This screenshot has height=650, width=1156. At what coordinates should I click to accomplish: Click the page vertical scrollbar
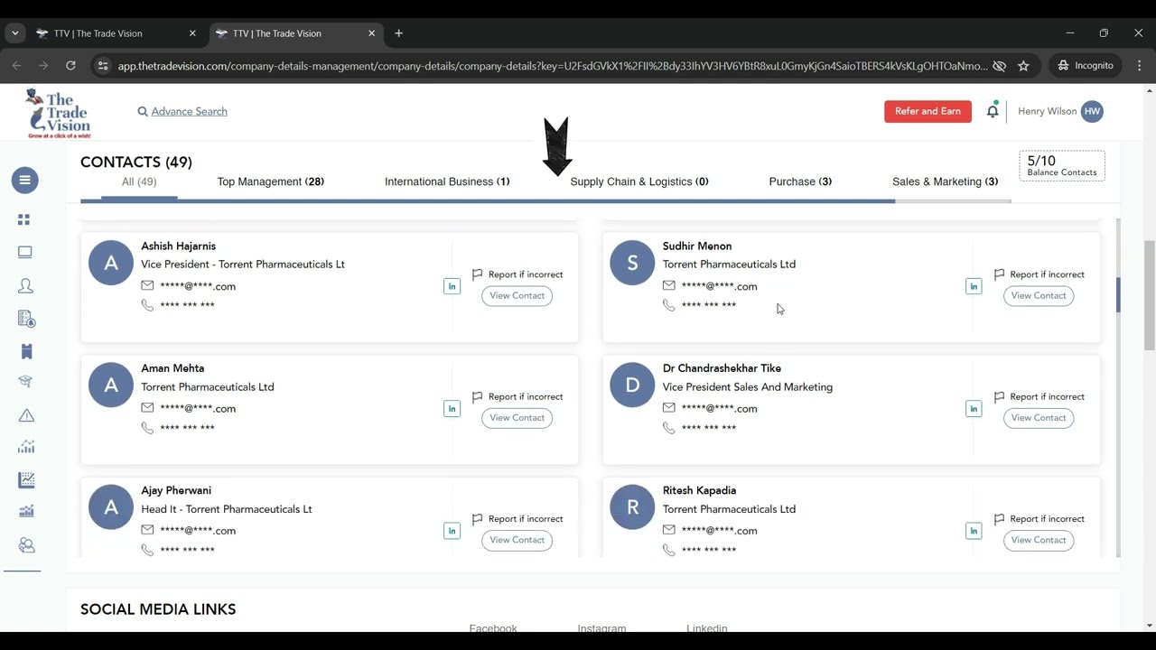pyautogui.click(x=1150, y=295)
